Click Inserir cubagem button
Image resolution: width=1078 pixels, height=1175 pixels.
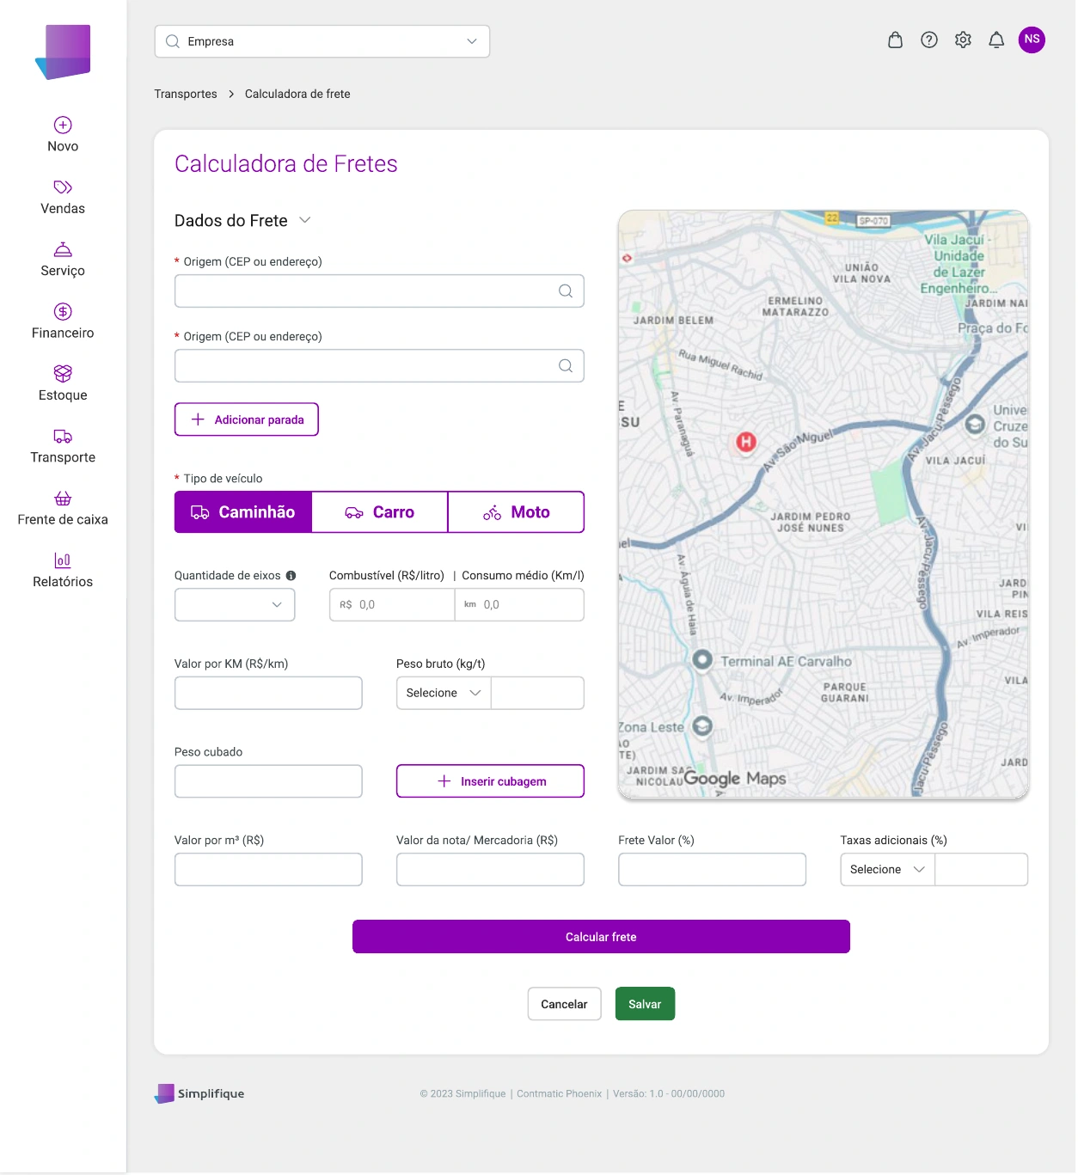tap(490, 781)
